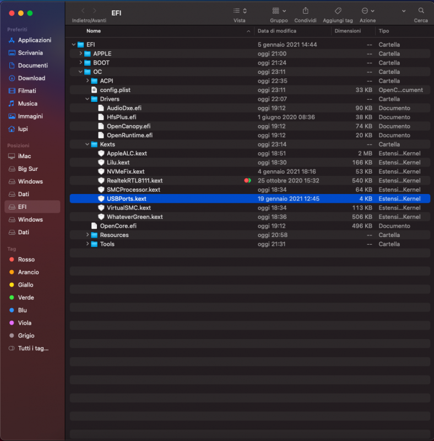
Task: Click the Forward navigation arrow
Action: 94,10
